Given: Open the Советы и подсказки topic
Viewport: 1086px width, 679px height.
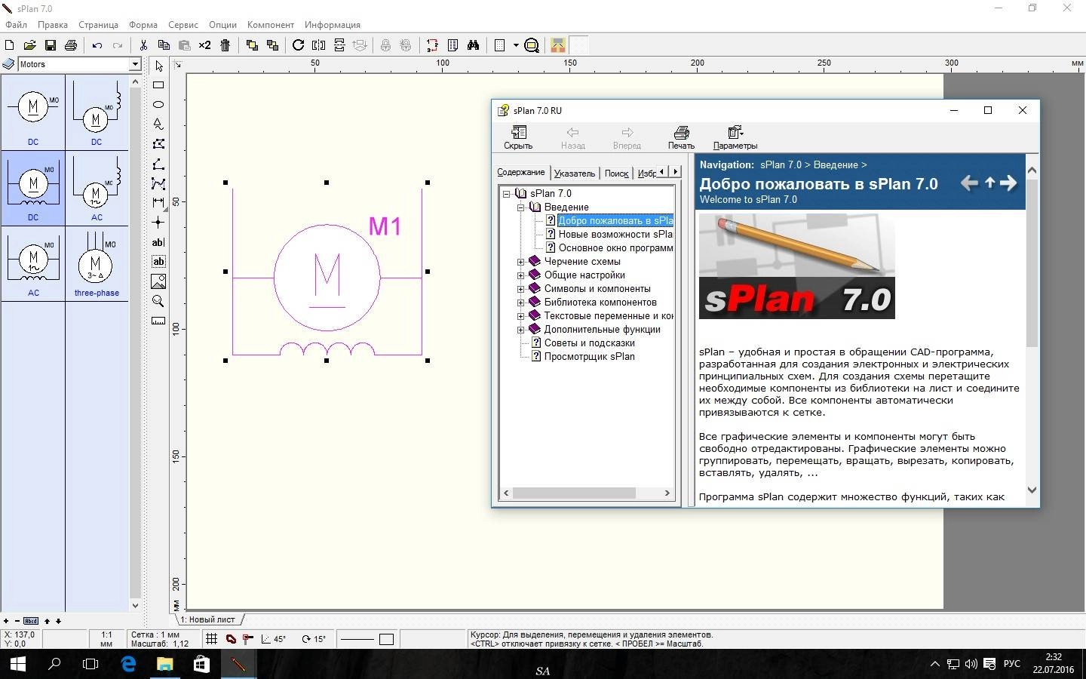Looking at the screenshot, I should 590,343.
